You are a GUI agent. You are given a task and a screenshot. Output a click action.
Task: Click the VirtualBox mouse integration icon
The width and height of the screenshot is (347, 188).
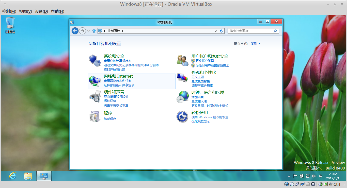[321, 184]
